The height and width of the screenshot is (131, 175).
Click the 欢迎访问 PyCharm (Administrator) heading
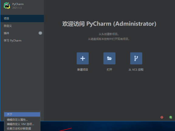click(109, 24)
